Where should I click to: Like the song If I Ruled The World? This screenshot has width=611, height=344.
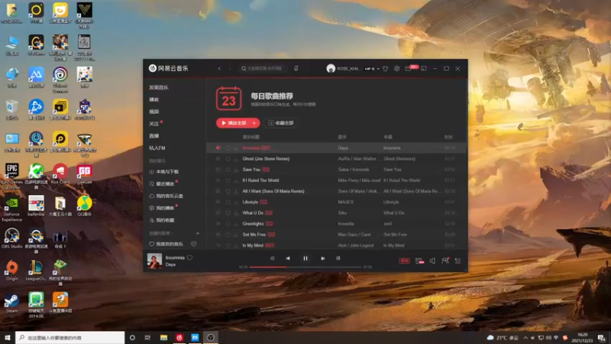(x=228, y=180)
